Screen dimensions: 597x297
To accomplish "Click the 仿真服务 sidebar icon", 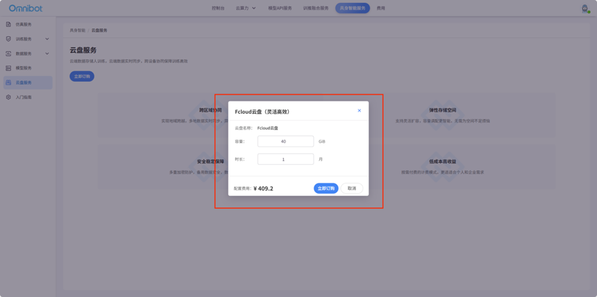I will pyautogui.click(x=8, y=24).
